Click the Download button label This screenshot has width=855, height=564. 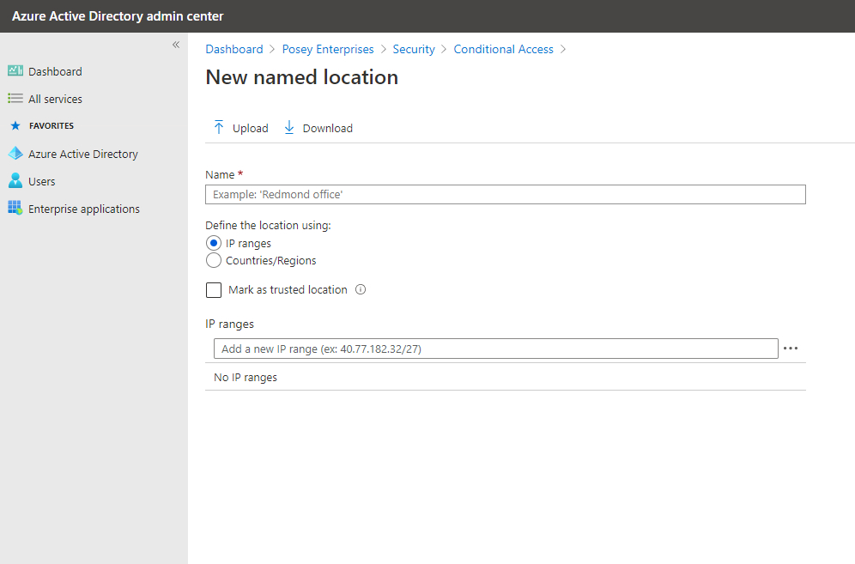pyautogui.click(x=328, y=128)
